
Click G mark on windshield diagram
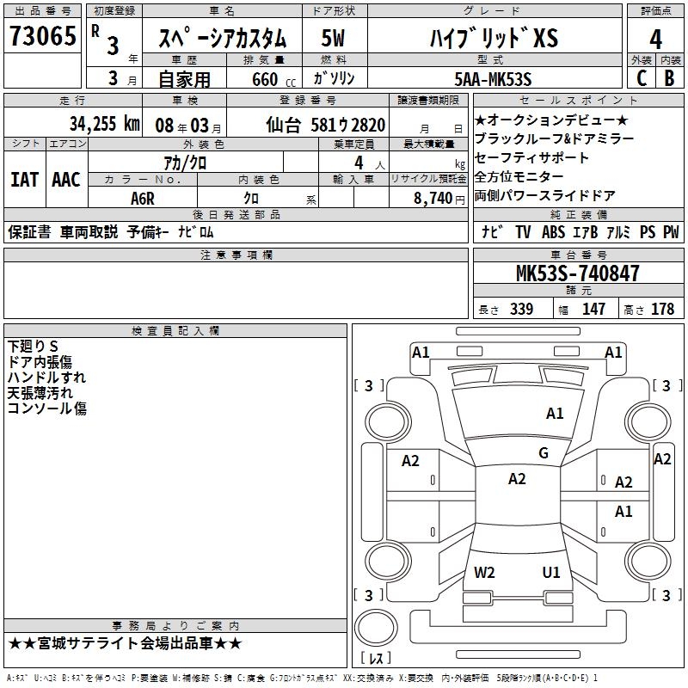click(544, 453)
